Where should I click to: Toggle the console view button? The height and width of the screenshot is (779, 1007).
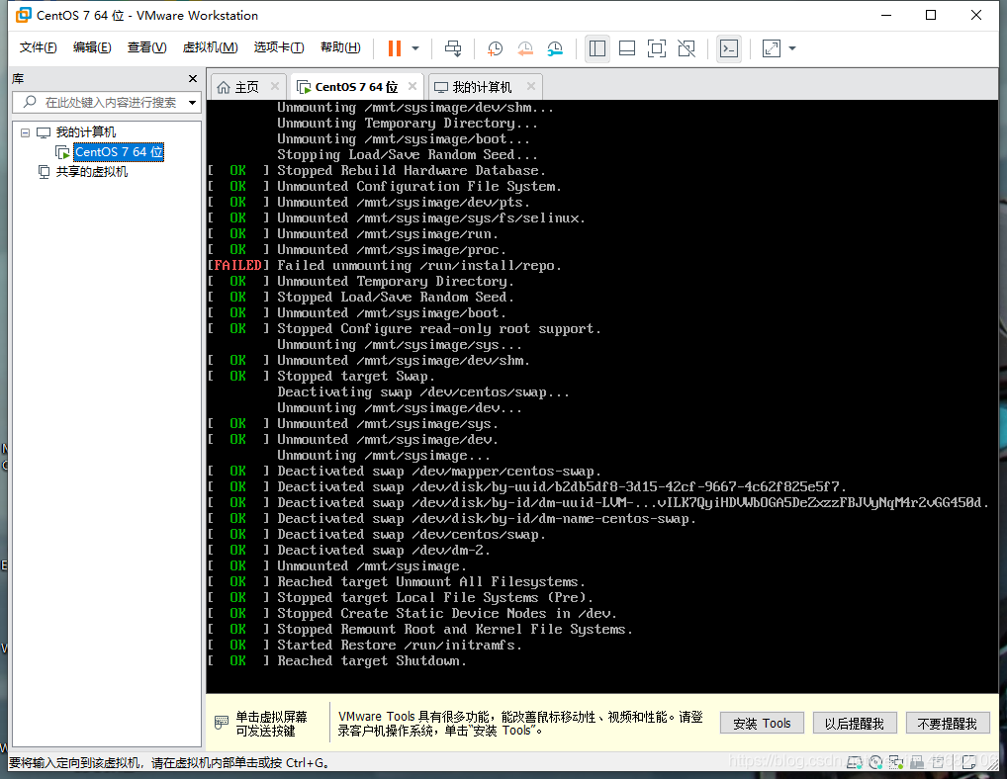(729, 48)
